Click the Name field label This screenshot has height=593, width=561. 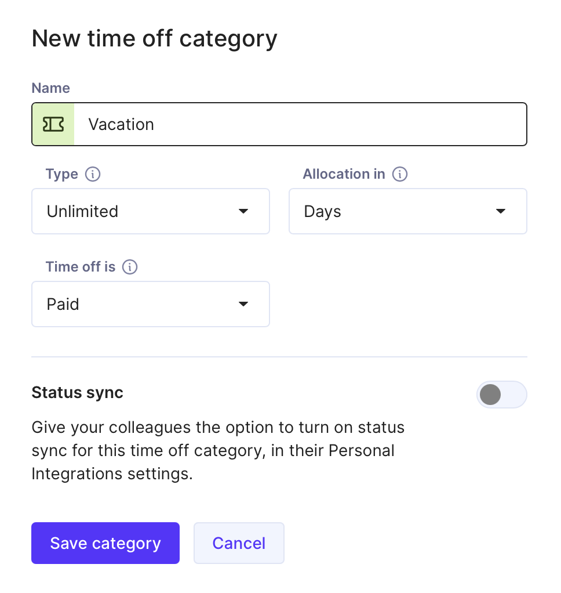pos(50,88)
